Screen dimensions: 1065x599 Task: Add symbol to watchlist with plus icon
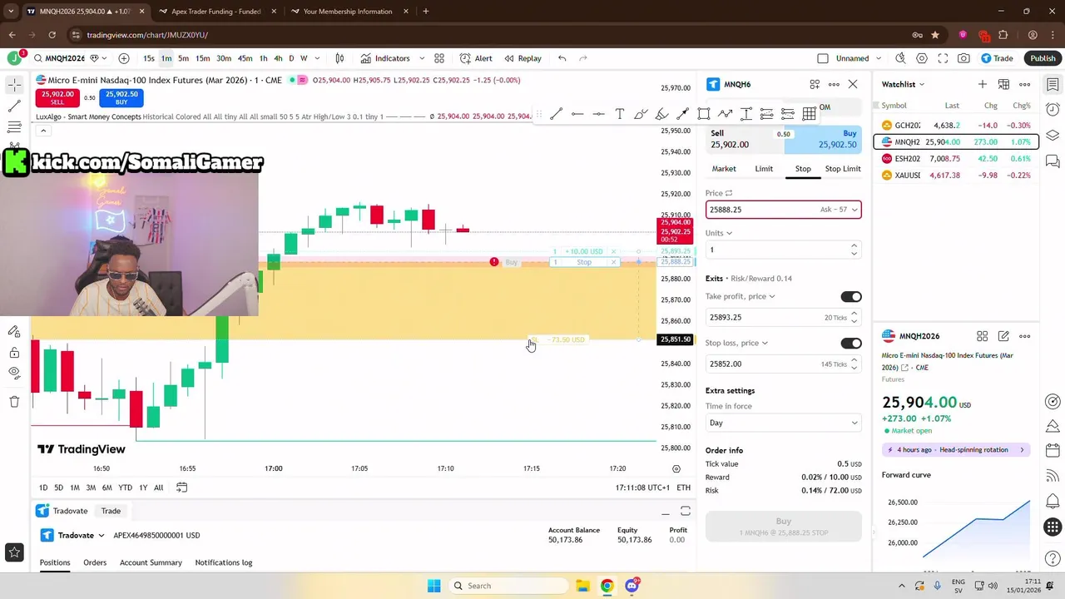coord(983,84)
